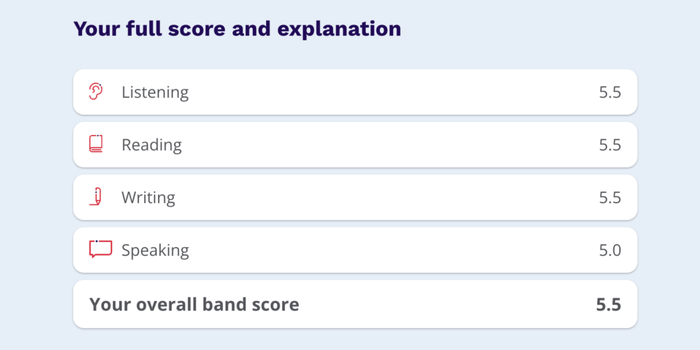Click the "Your full score and explanation" heading
The image size is (700, 350).
click(237, 29)
